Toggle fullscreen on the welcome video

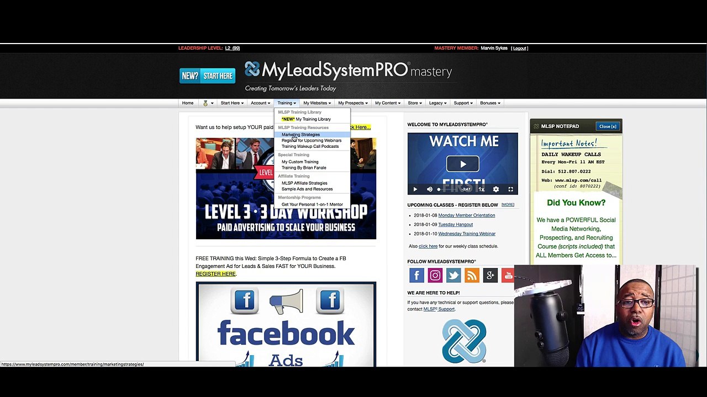click(510, 189)
